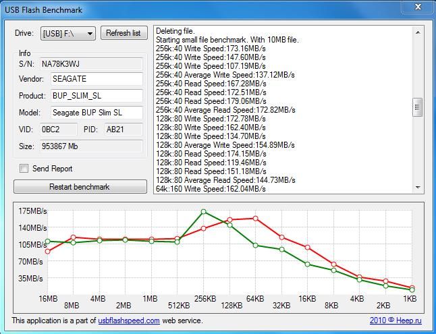Select line '128k:80 Average Write Speed:154.89MB/s'

click(x=225, y=145)
